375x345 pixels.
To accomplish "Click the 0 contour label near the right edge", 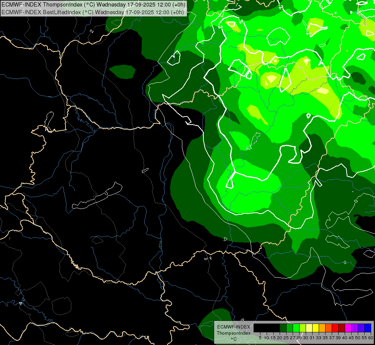I will click(356, 200).
